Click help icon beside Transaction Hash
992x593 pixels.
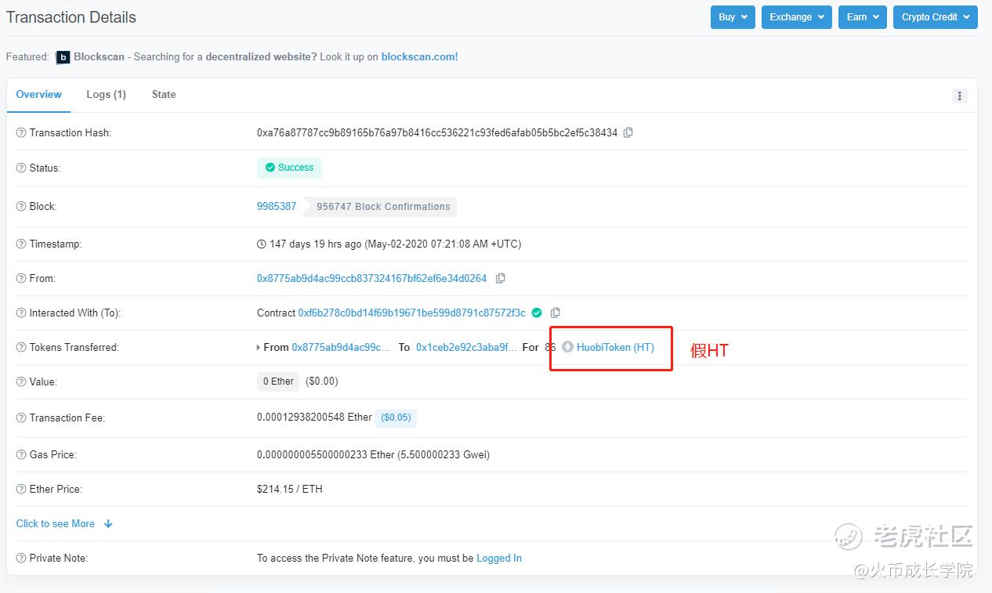21,132
